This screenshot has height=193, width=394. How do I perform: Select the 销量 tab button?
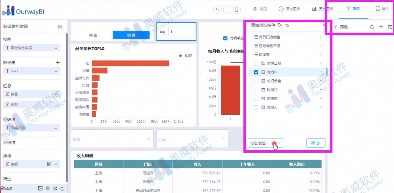coord(93,35)
